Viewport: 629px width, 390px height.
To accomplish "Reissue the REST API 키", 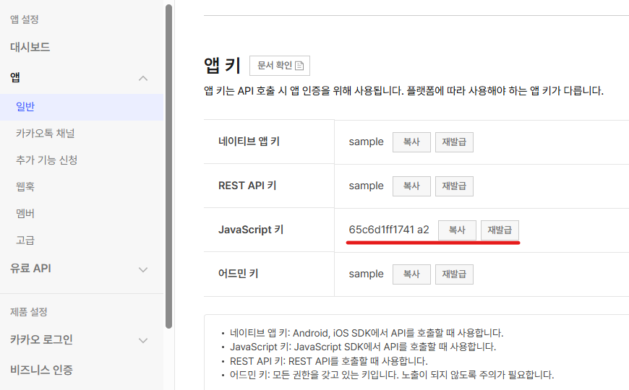I will 455,186.
